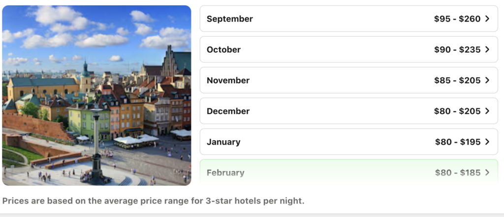Click the chevron arrow in the January row

(487, 142)
